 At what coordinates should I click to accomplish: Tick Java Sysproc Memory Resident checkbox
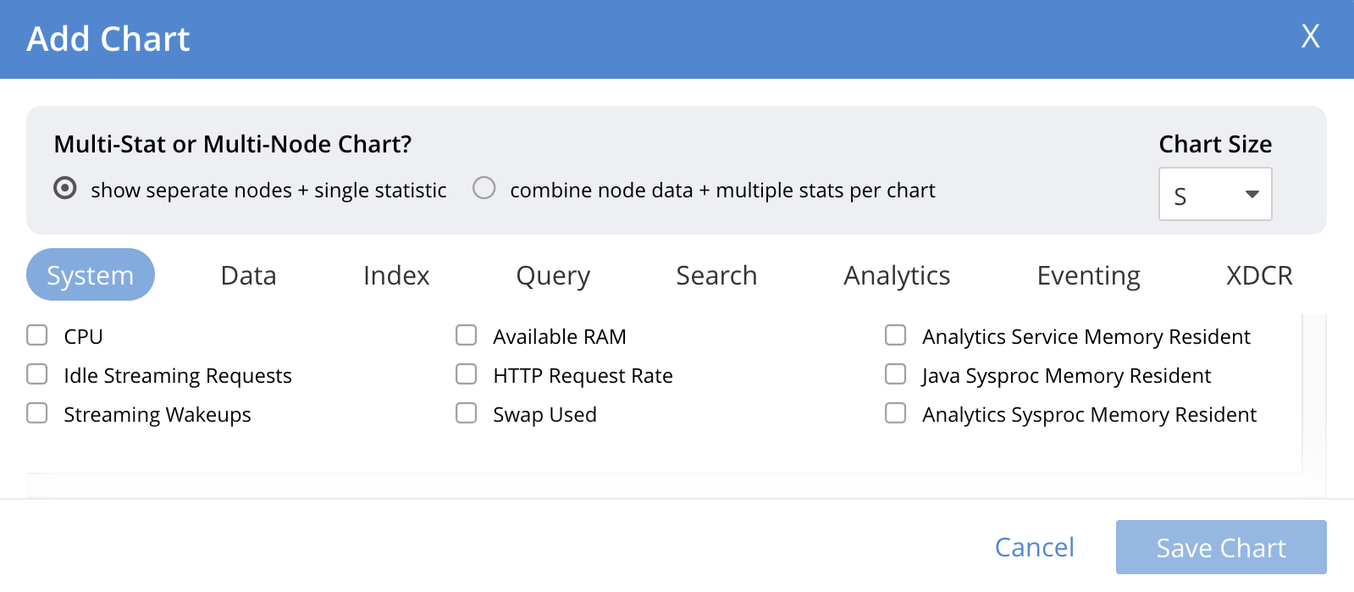coord(896,374)
